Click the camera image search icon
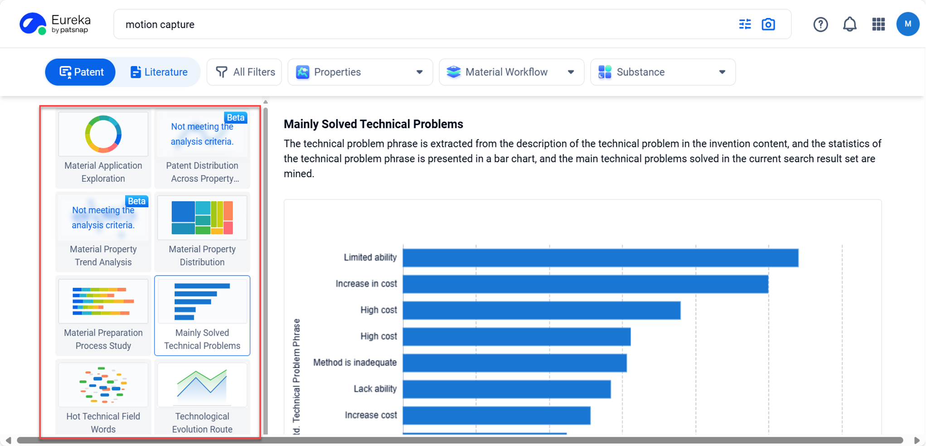Viewport: 926px width, 446px height. [x=768, y=24]
